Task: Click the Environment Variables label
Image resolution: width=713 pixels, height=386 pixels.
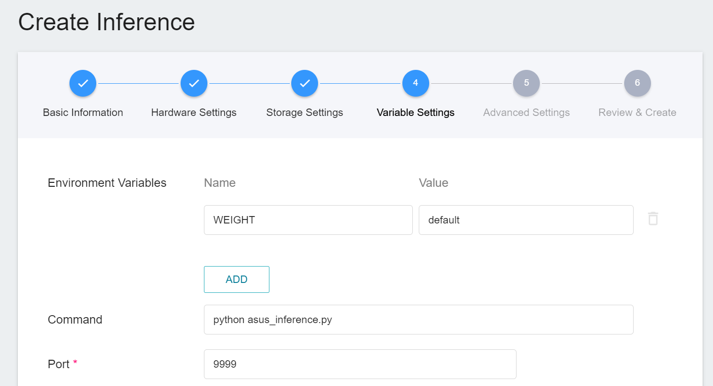Action: tap(107, 183)
